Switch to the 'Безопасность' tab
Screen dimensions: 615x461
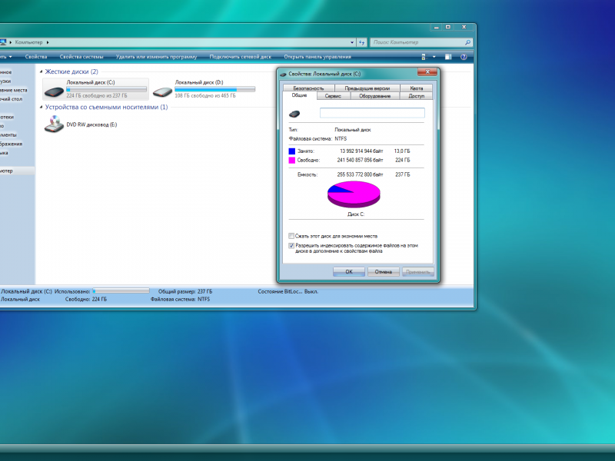tap(308, 88)
